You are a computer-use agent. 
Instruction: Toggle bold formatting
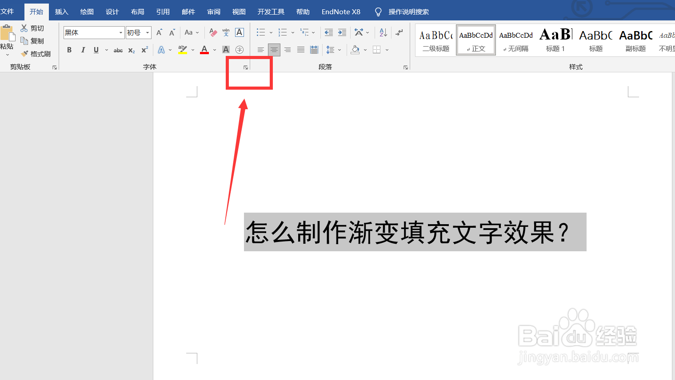(69, 50)
